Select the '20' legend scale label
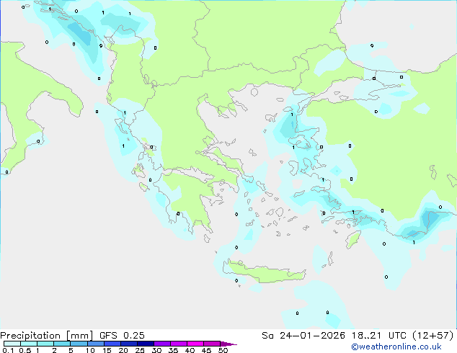This screenshot has width=457, height=353. click(x=123, y=350)
